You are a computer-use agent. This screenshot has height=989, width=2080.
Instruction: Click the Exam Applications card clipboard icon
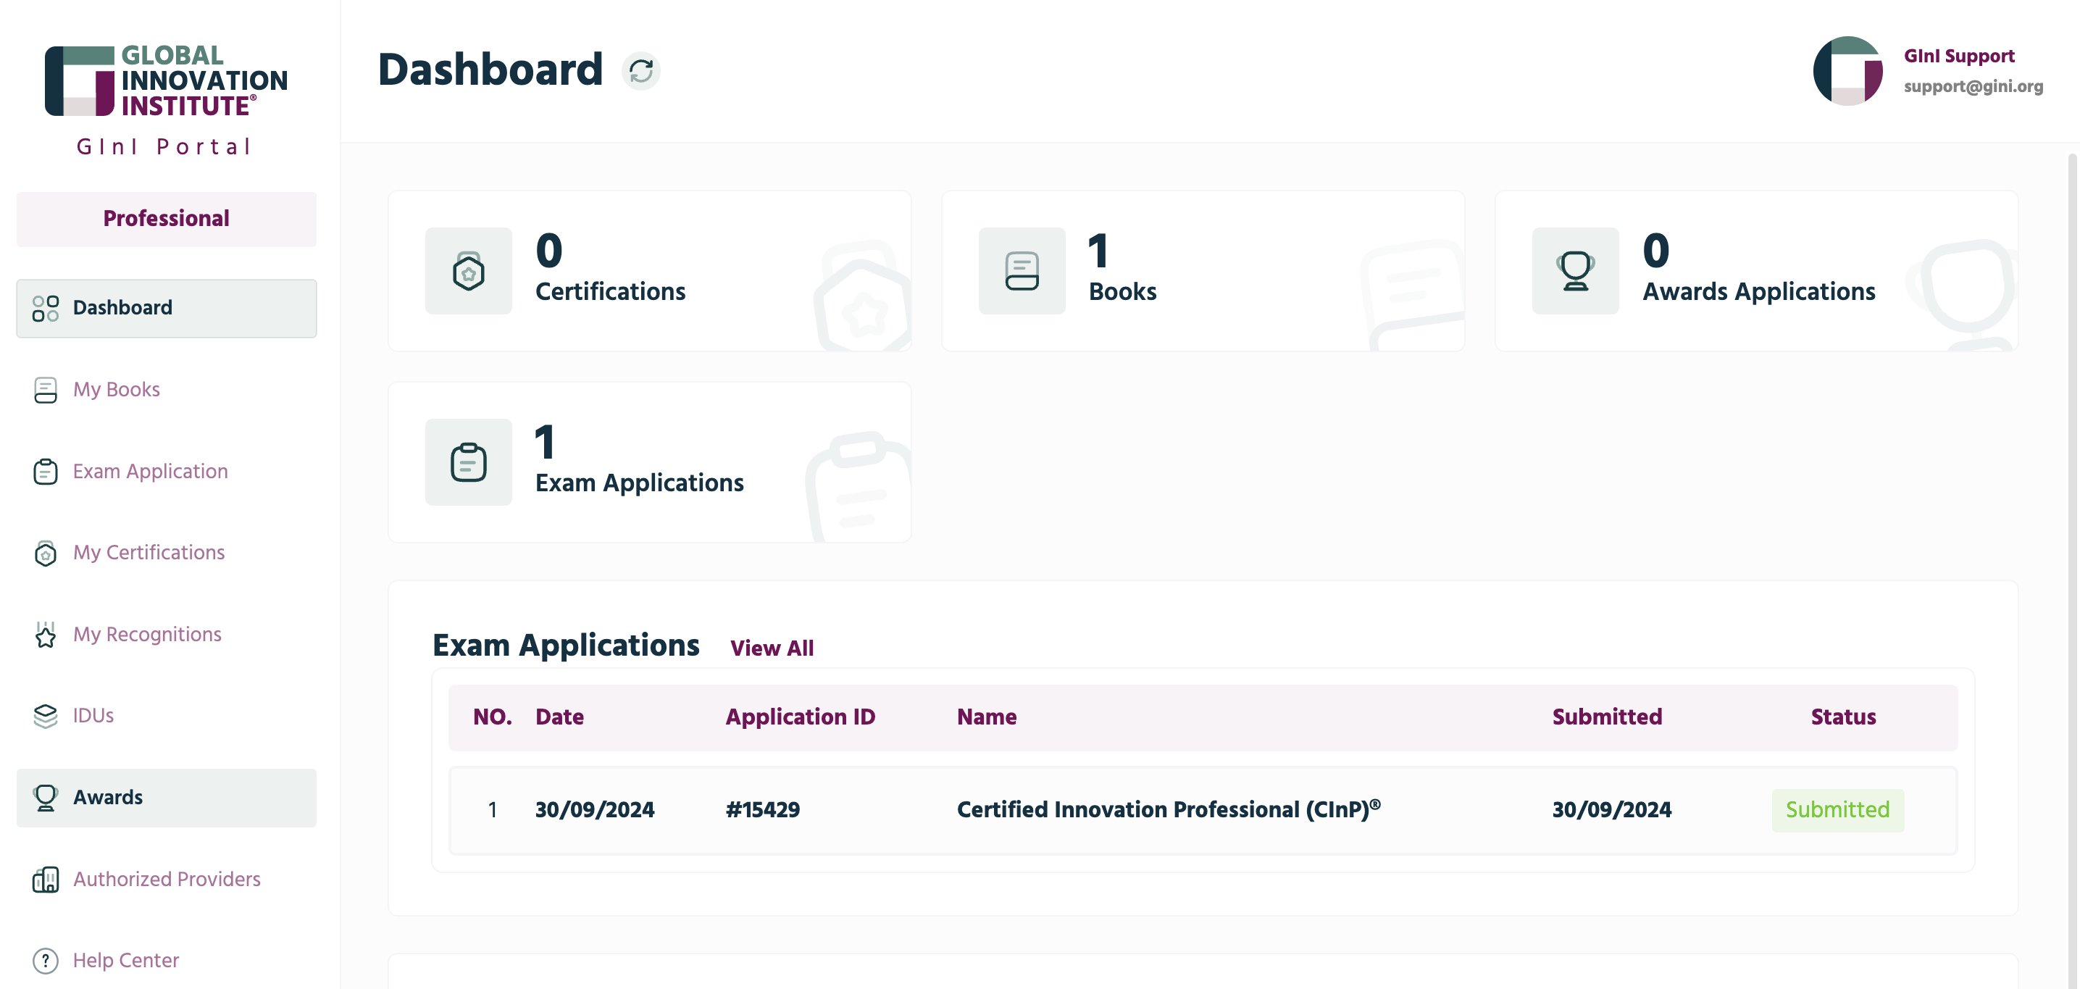pos(468,462)
